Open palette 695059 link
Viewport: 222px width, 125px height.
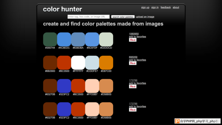tap(133, 57)
